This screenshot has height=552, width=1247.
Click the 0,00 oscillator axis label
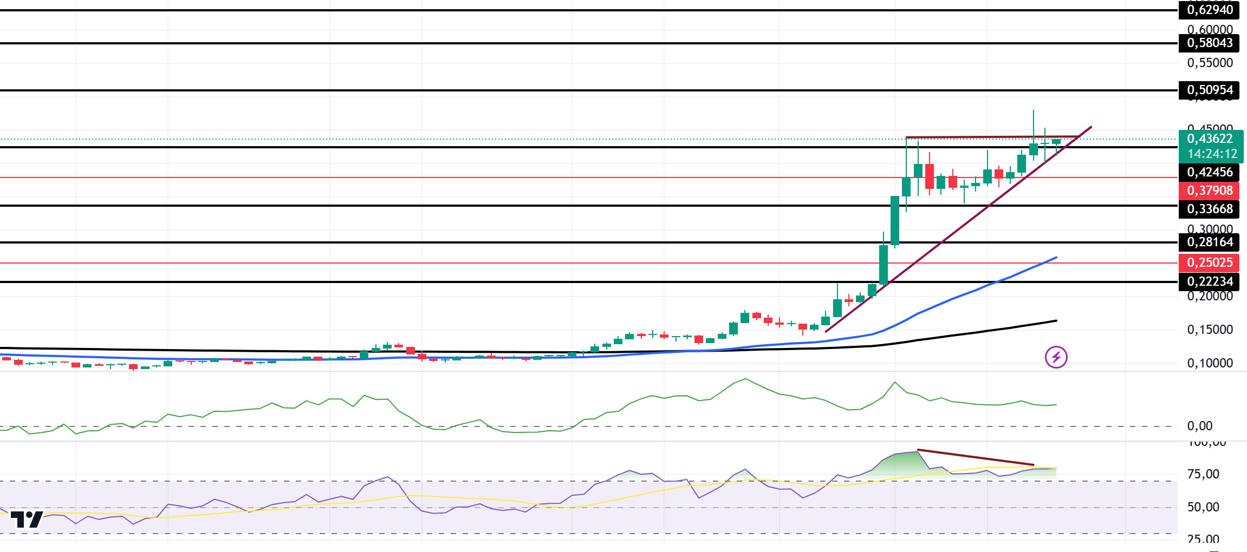[1200, 426]
